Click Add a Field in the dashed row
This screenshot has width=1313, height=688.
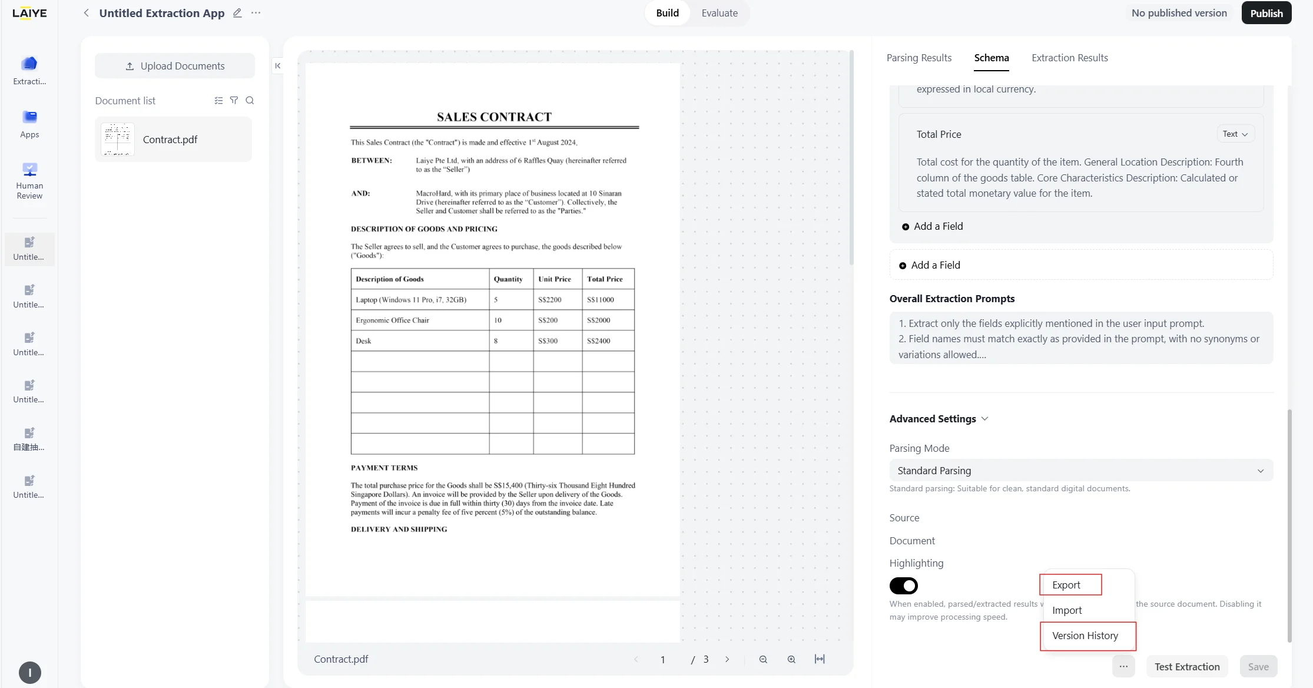point(1081,265)
